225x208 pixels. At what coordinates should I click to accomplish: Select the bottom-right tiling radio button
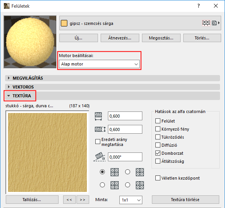[127, 185]
